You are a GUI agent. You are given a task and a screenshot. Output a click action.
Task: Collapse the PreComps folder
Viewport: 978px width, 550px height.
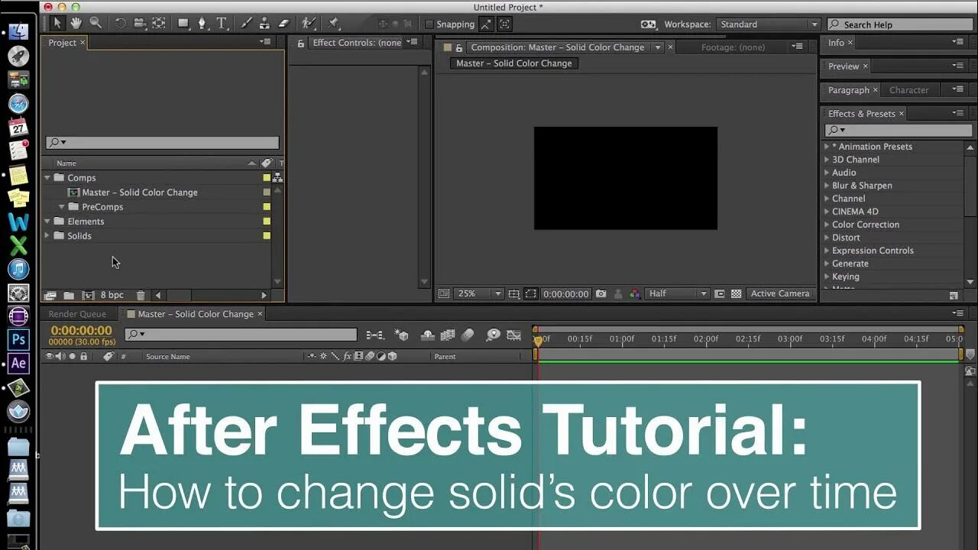[x=62, y=207]
